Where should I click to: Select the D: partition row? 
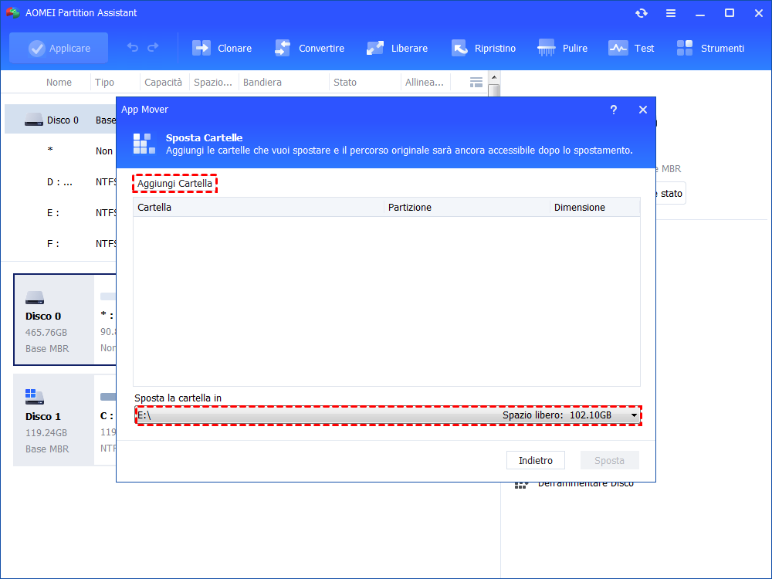click(60, 181)
